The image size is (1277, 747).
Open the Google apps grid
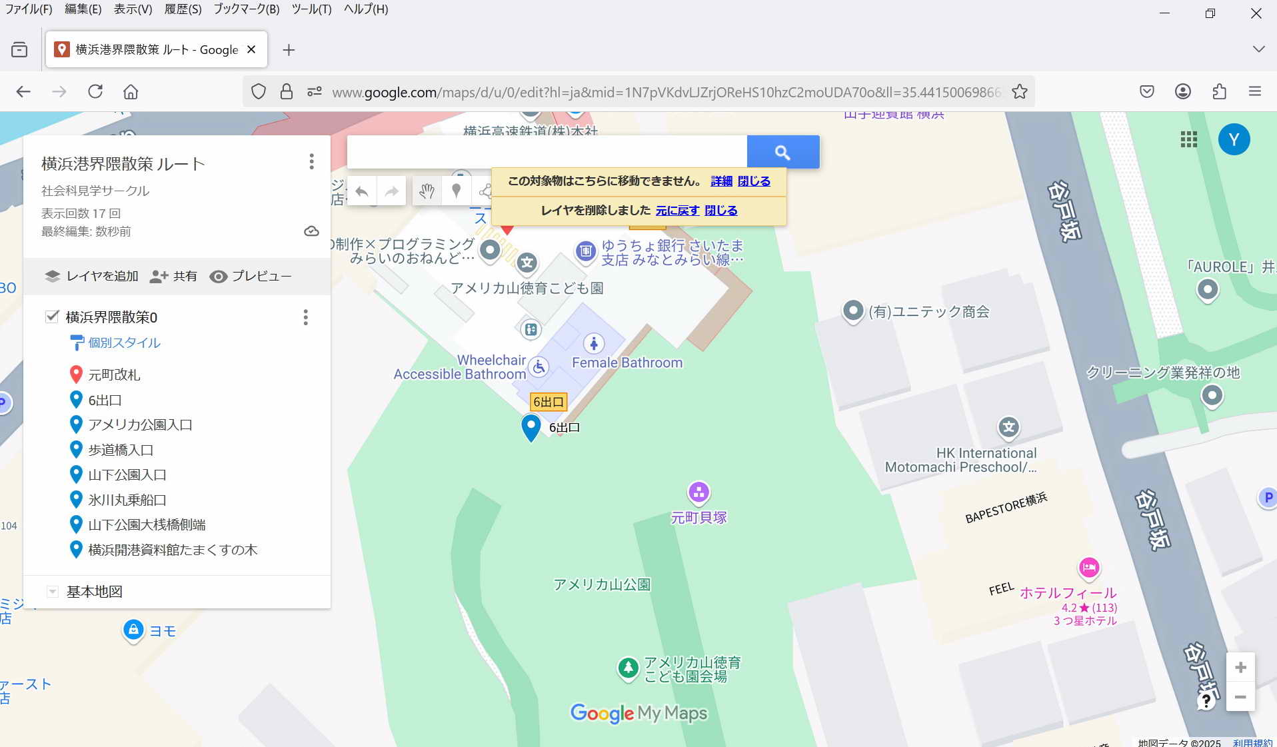click(1188, 139)
